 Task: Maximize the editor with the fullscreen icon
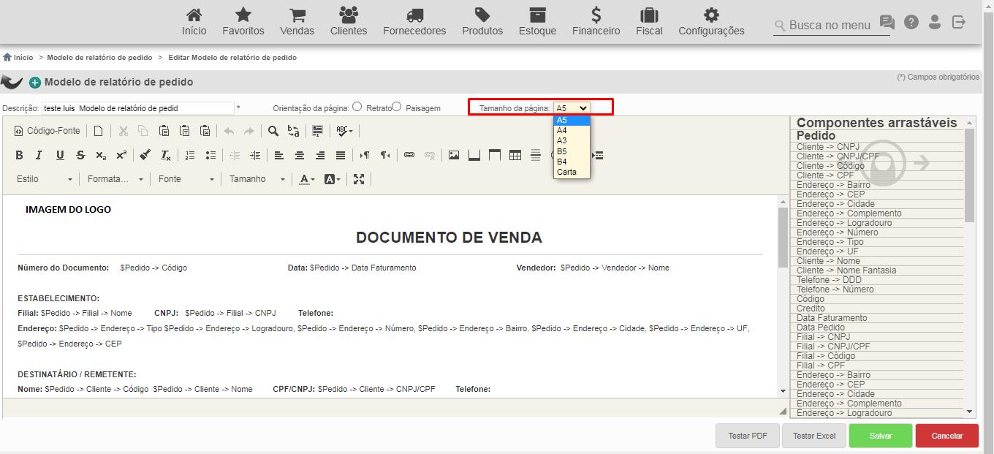coord(359,179)
